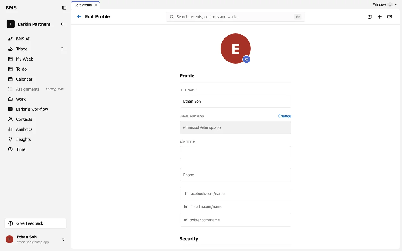Viewport: 402px width, 251px height.
Task: Focus the search recents field
Action: click(x=236, y=17)
